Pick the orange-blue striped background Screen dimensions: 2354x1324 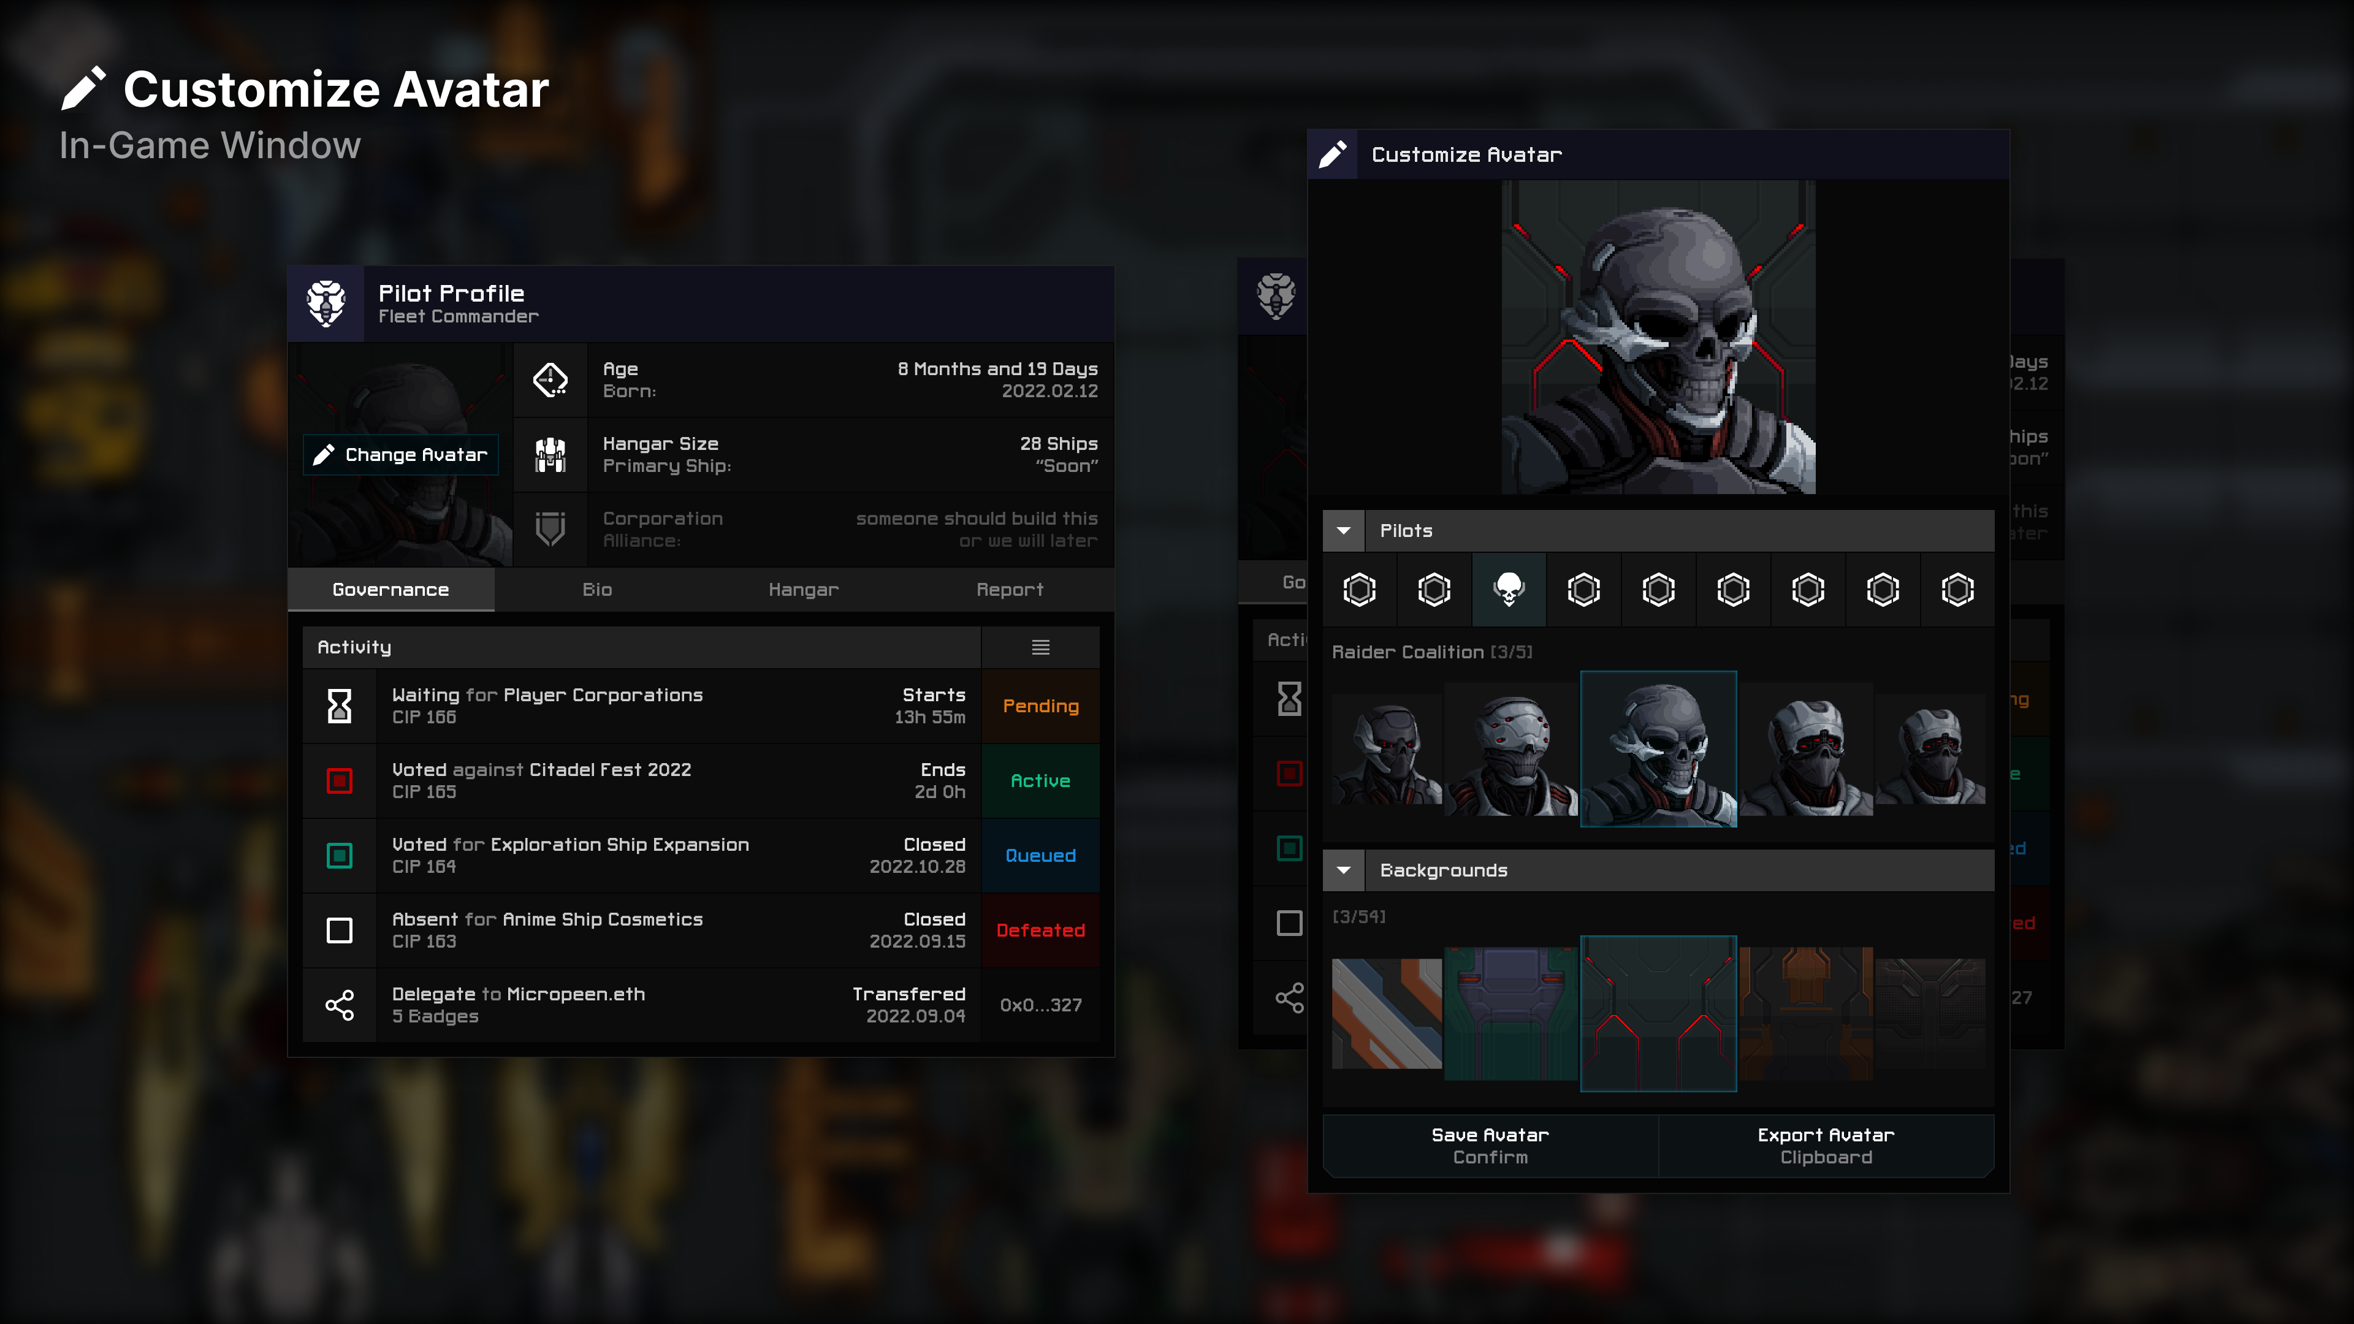(x=1387, y=1013)
